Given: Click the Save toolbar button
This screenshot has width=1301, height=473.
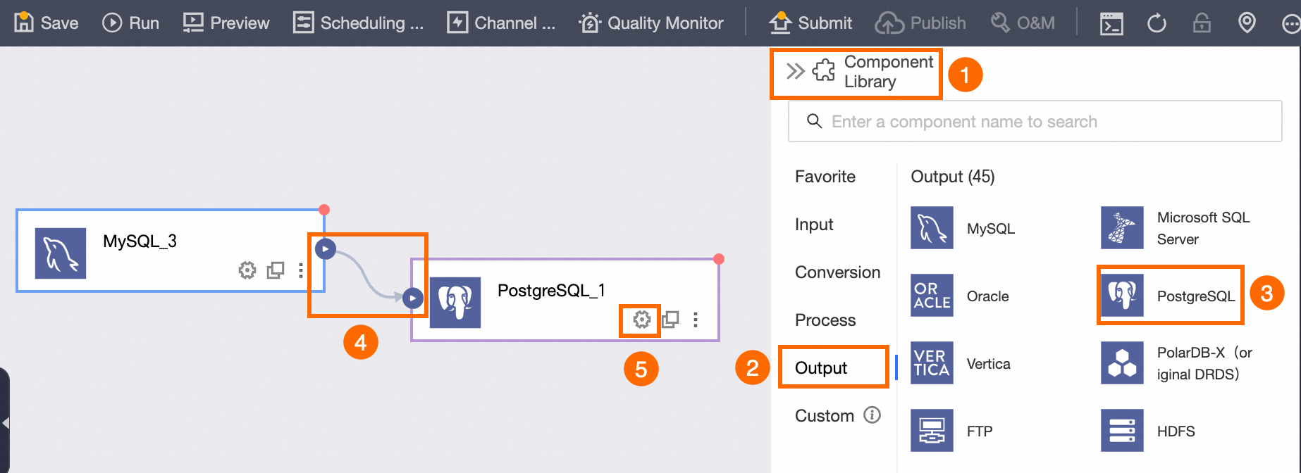Looking at the screenshot, I should [47, 23].
